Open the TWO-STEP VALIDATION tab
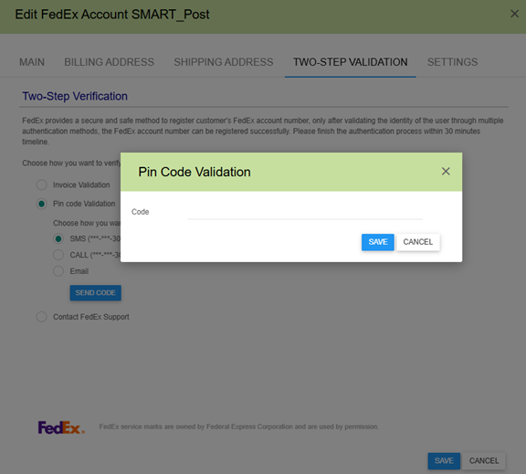Image resolution: width=526 pixels, height=474 pixels. pos(351,62)
